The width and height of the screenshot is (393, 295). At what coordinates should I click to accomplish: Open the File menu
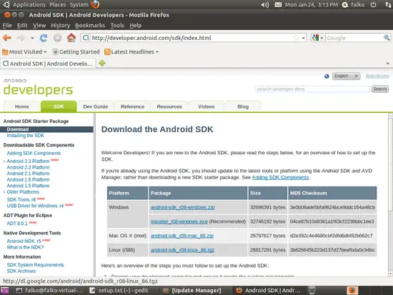(x=7, y=25)
